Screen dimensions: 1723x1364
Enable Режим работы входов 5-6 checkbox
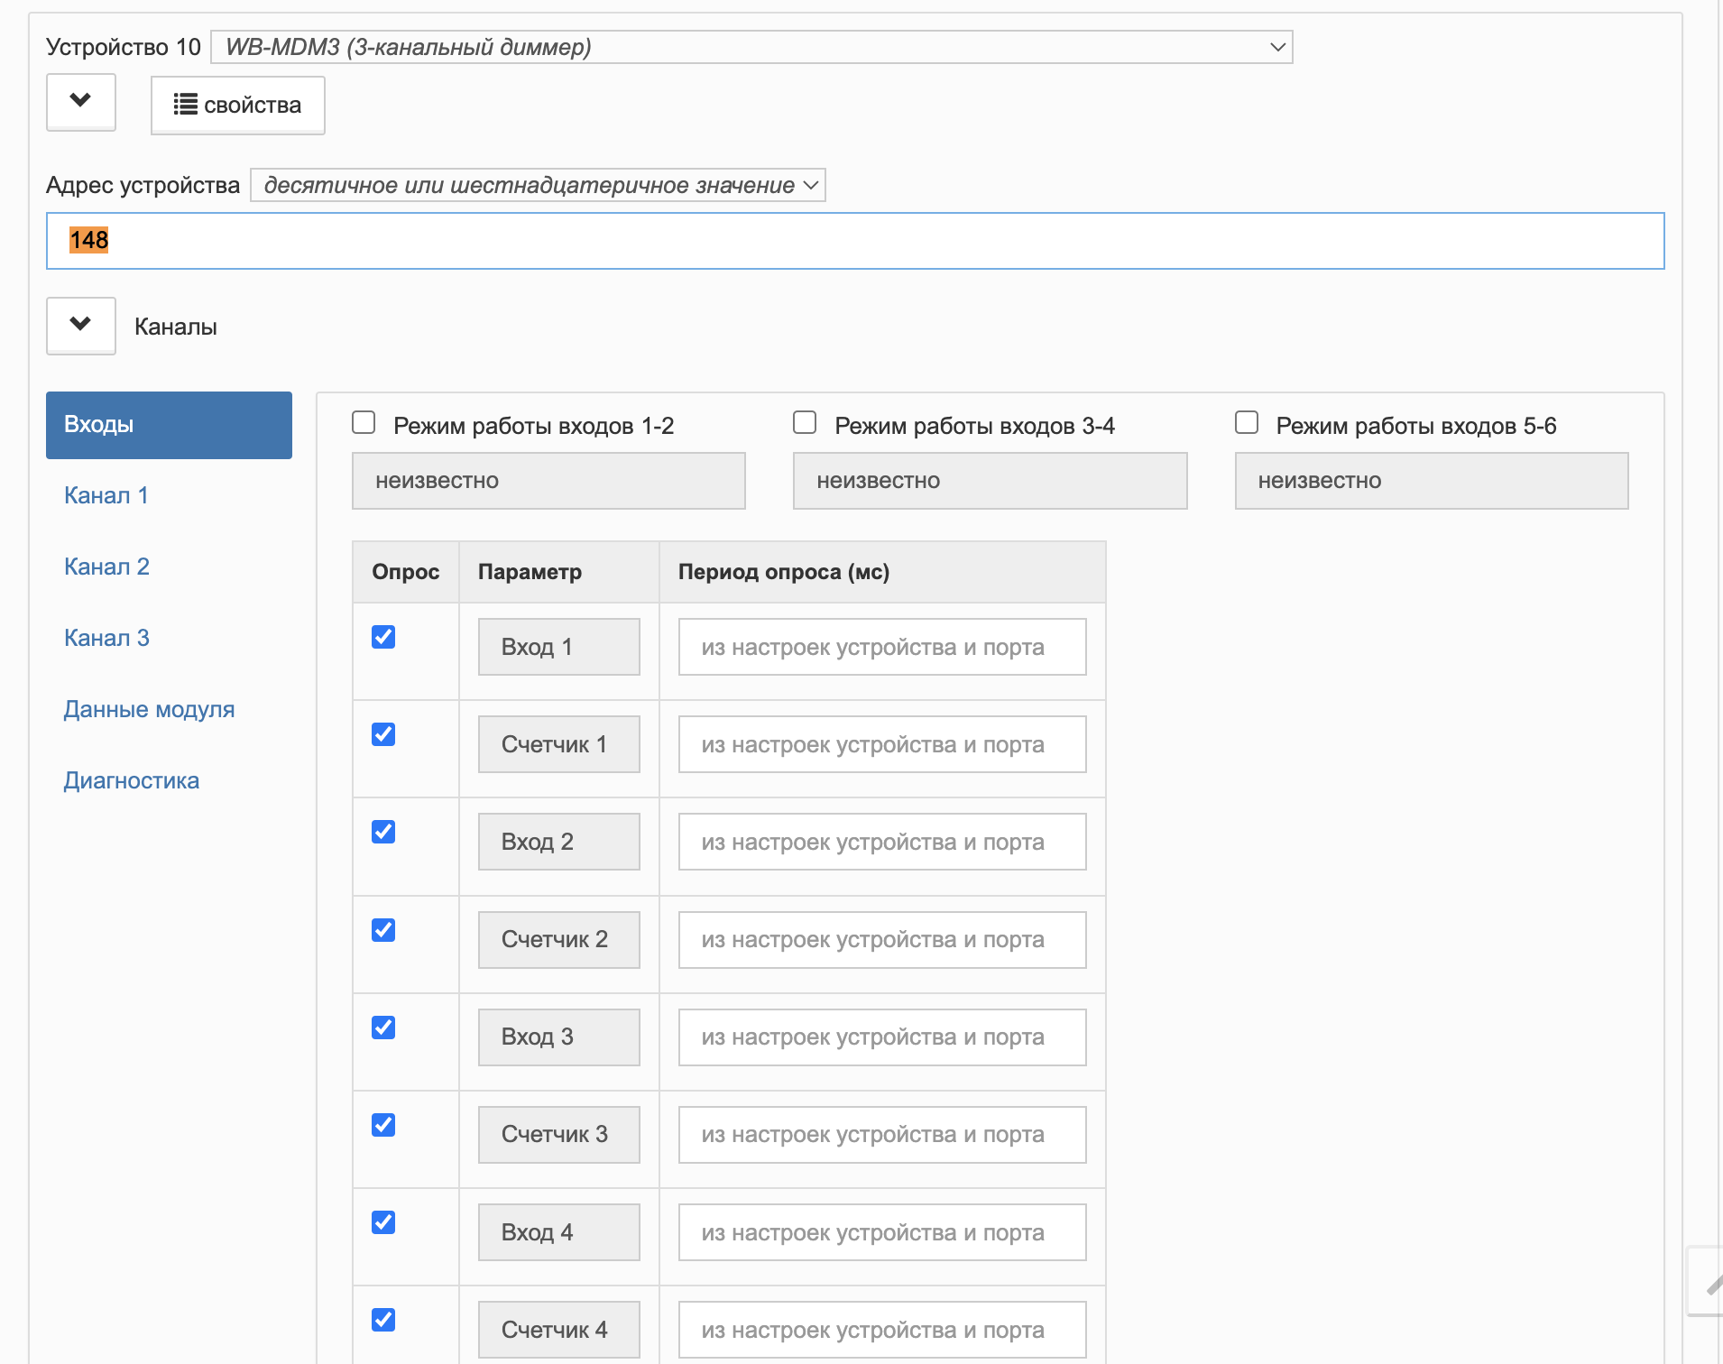pos(1247,422)
